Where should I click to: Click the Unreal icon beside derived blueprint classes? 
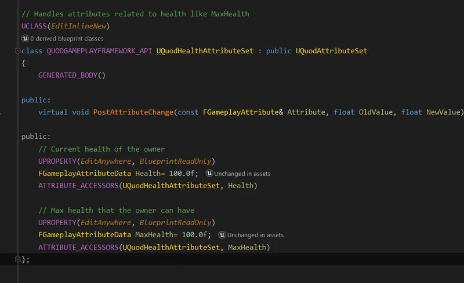pos(25,38)
